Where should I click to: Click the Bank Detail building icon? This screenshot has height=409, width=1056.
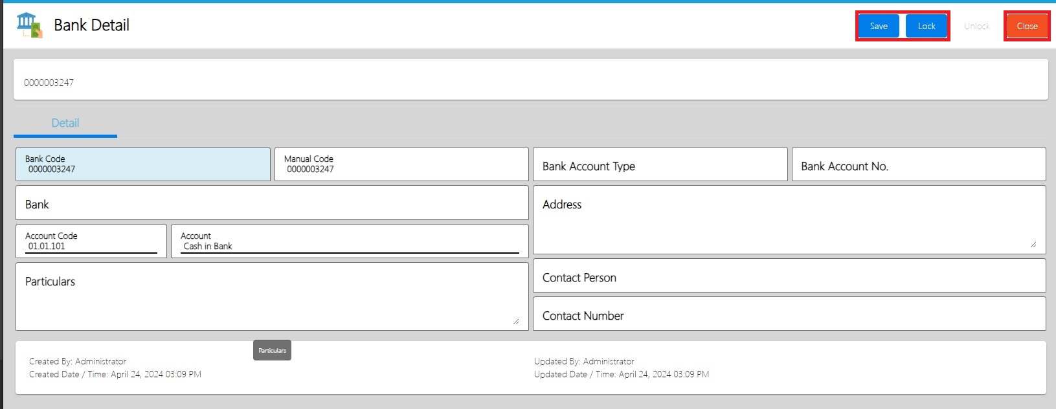28,25
